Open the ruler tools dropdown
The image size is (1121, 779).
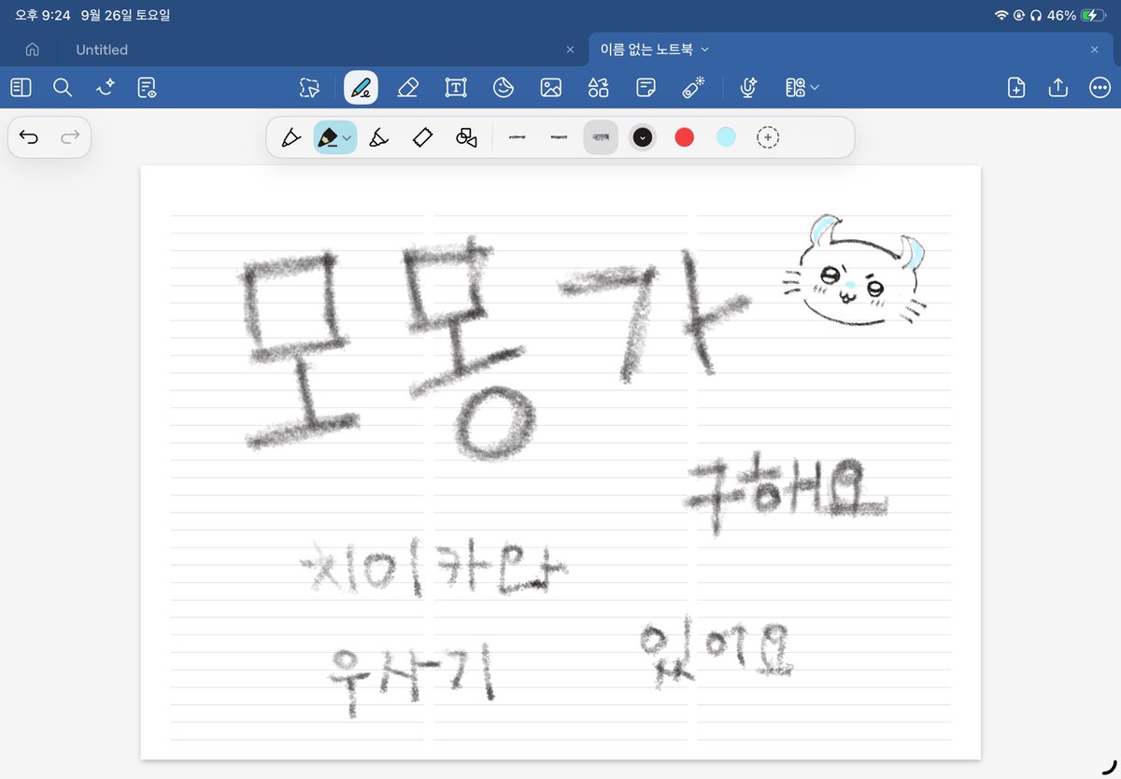click(x=802, y=88)
